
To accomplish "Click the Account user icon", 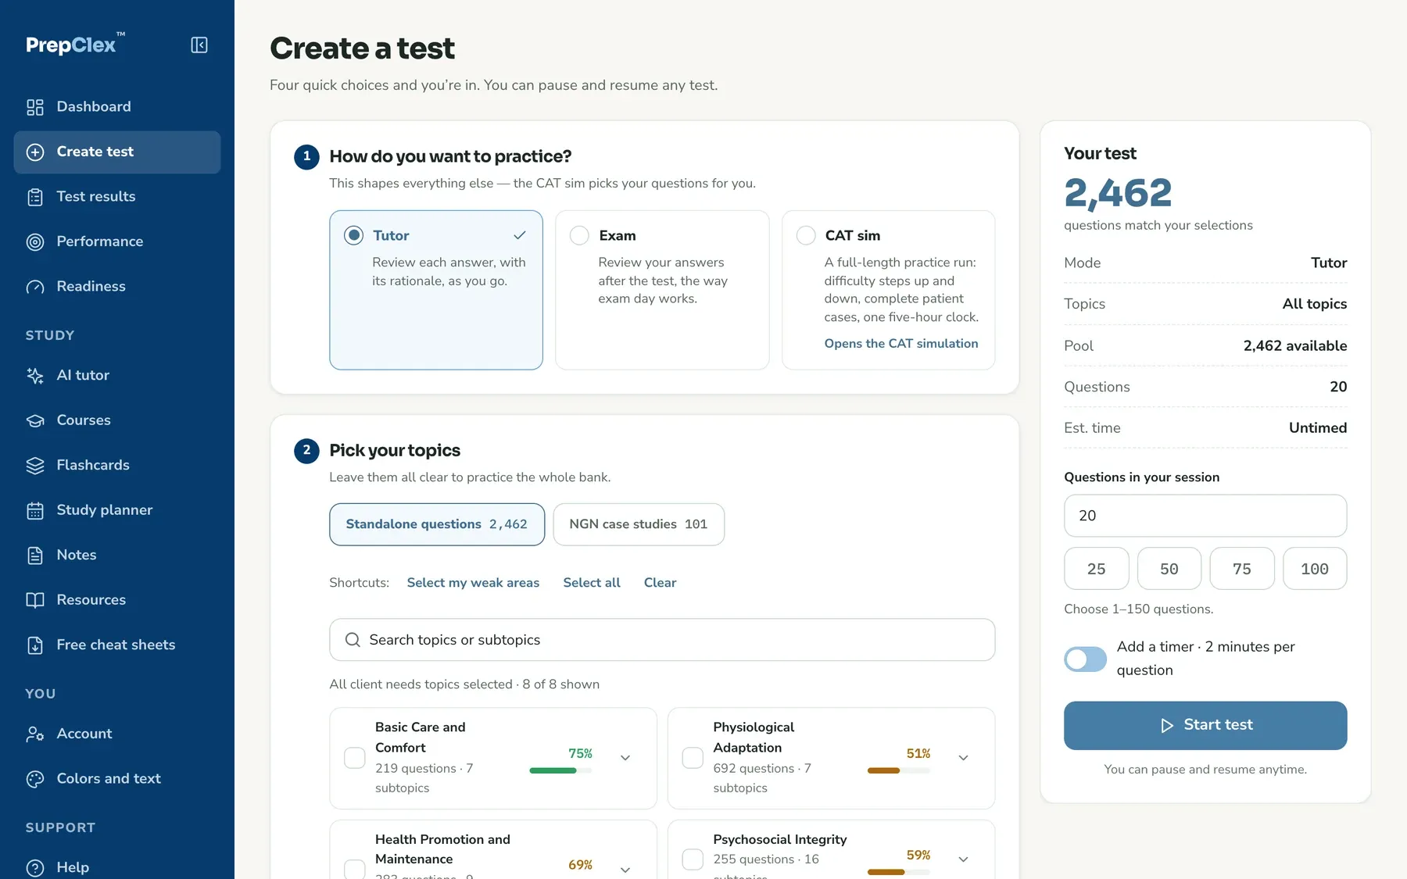I will click(35, 734).
